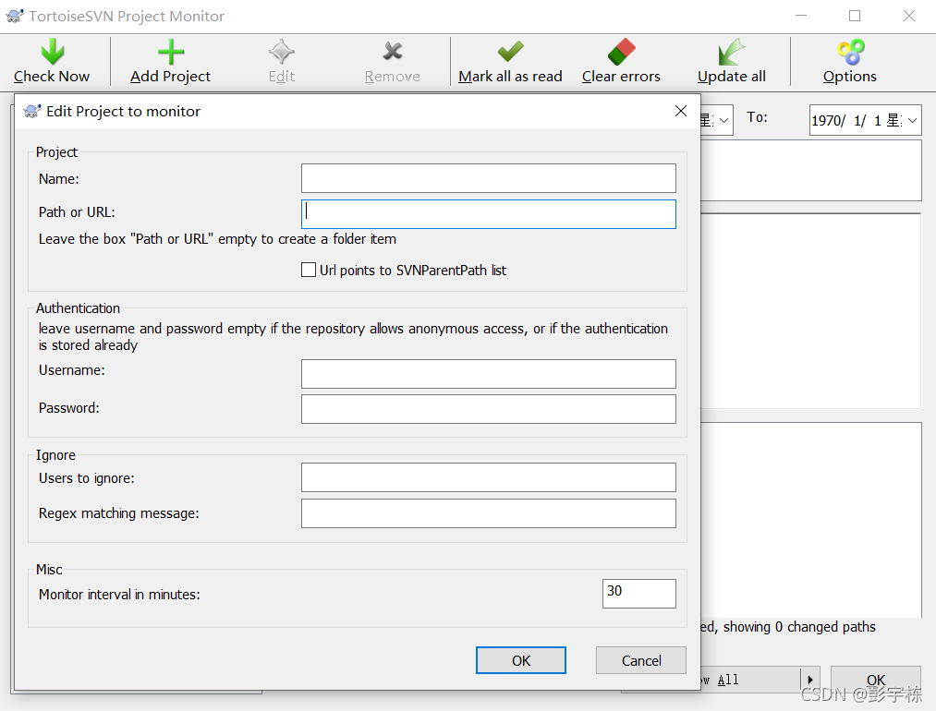Expand the Show All split button arrow
This screenshot has height=711, width=936.
pyautogui.click(x=810, y=680)
